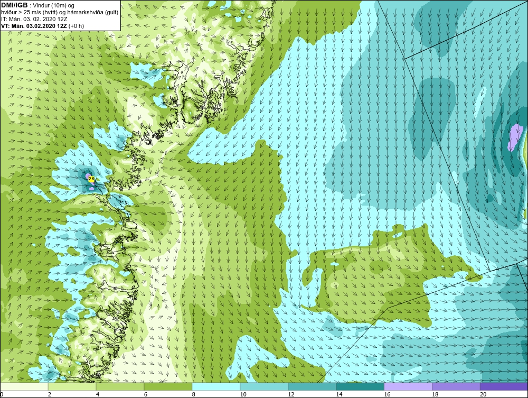Click the 'VT: Mán. 03.02.2020 12Z (+0 h)' line

tap(42, 25)
